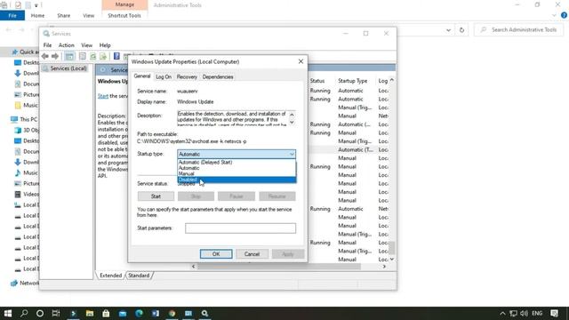
Task: Click the blue Help icon in Services toolbar
Action: point(116,56)
